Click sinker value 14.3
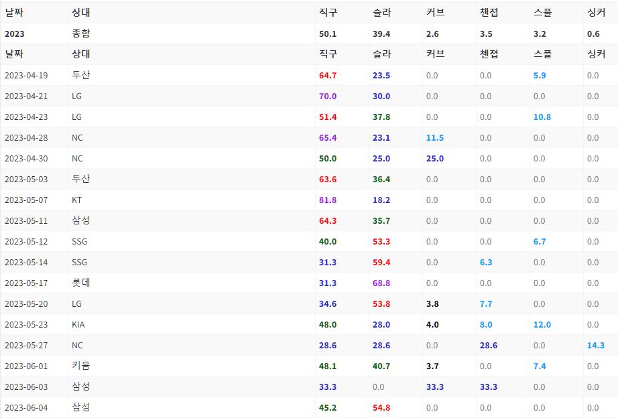 click(595, 346)
